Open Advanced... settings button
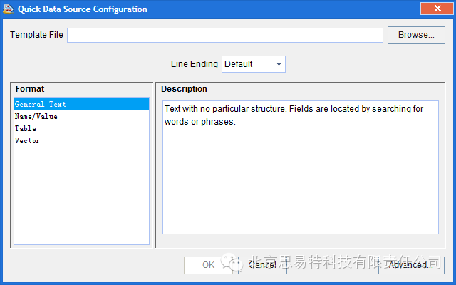 [411, 265]
